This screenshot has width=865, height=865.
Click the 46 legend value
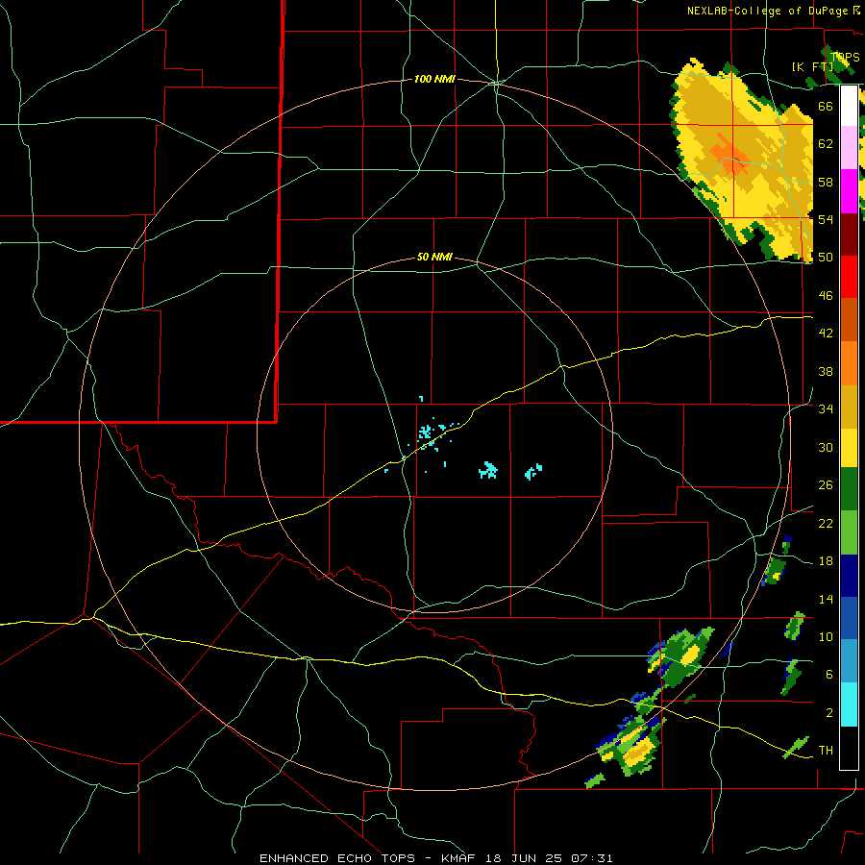pyautogui.click(x=826, y=295)
